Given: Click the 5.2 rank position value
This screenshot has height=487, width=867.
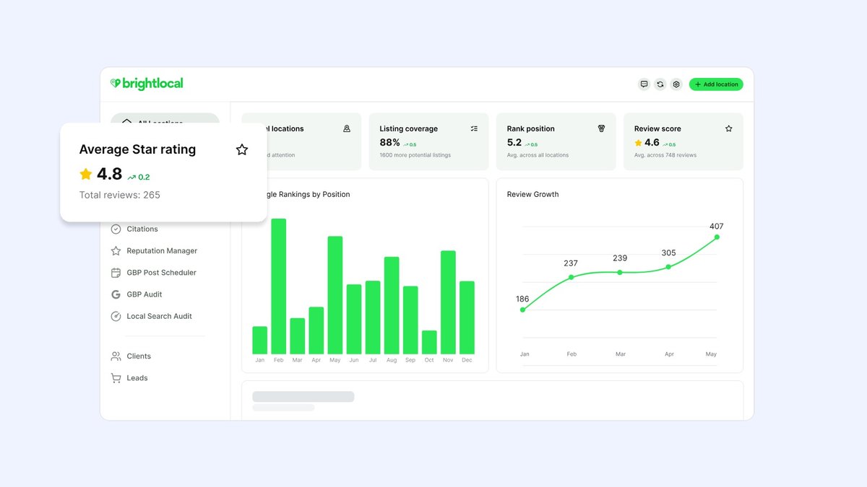Looking at the screenshot, I should click(514, 143).
